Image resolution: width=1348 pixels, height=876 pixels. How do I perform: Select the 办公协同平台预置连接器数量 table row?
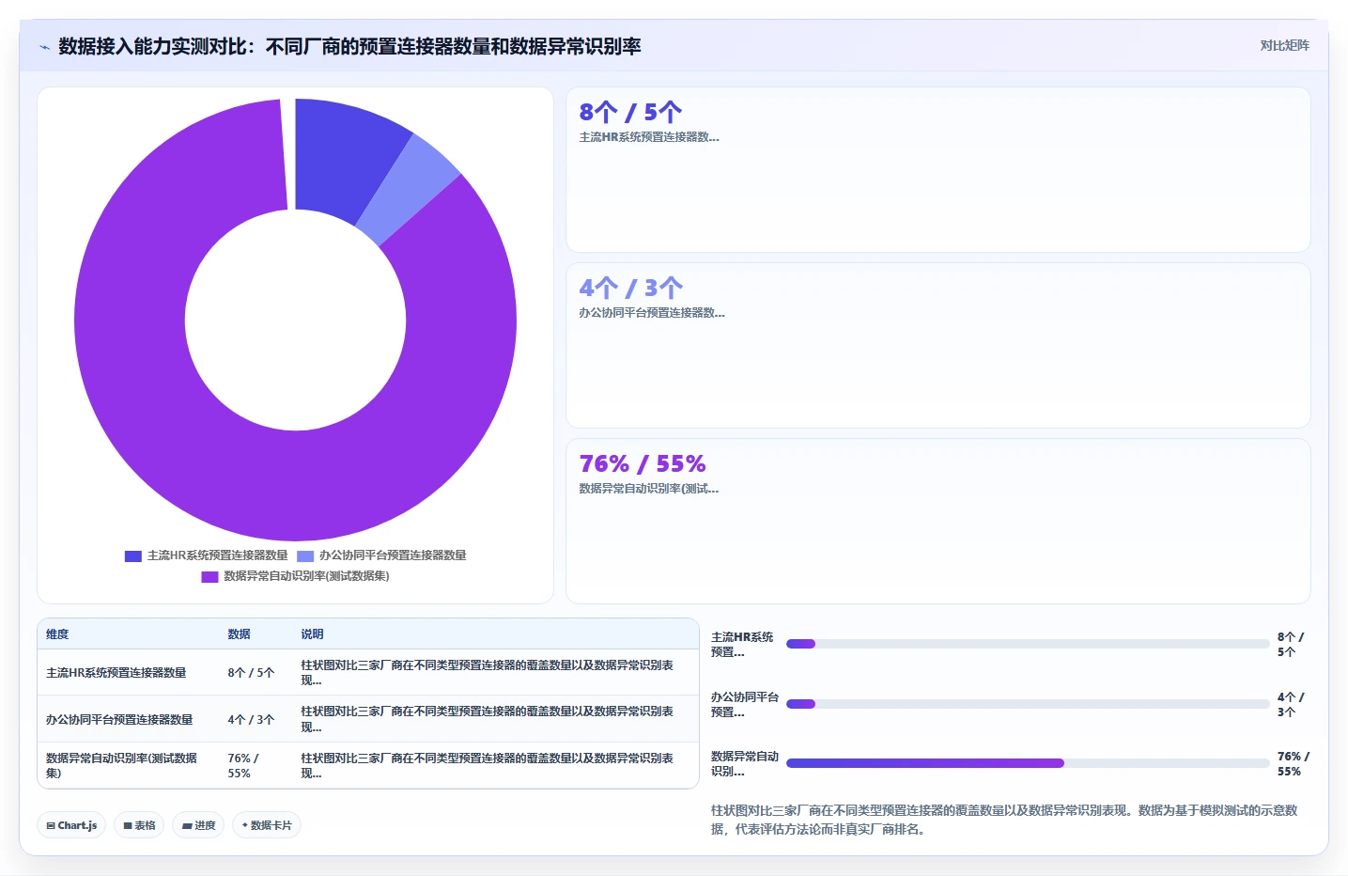click(368, 719)
